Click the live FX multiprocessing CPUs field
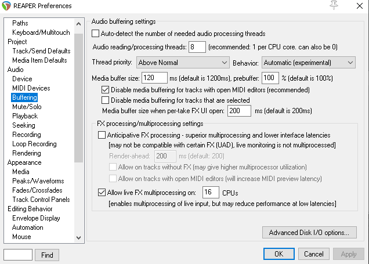The image size is (369, 264). tap(211, 193)
